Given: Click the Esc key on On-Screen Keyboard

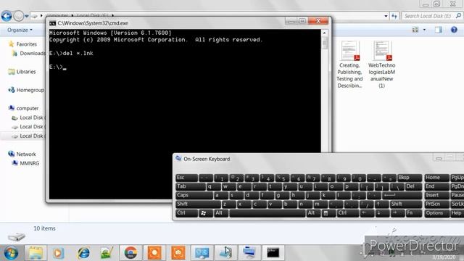Looking at the screenshot, I should [187, 178].
